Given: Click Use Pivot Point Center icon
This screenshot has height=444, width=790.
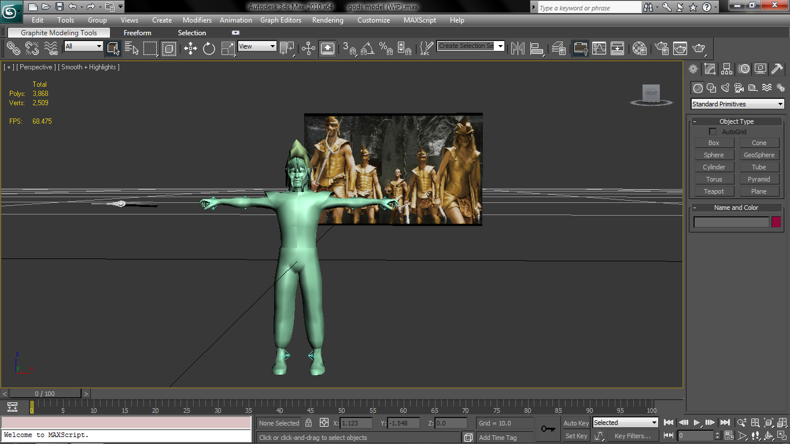Looking at the screenshot, I should [x=287, y=49].
